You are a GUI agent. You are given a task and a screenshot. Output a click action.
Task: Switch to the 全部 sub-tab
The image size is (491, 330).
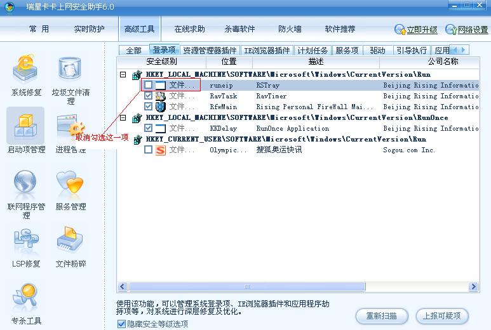(x=134, y=50)
